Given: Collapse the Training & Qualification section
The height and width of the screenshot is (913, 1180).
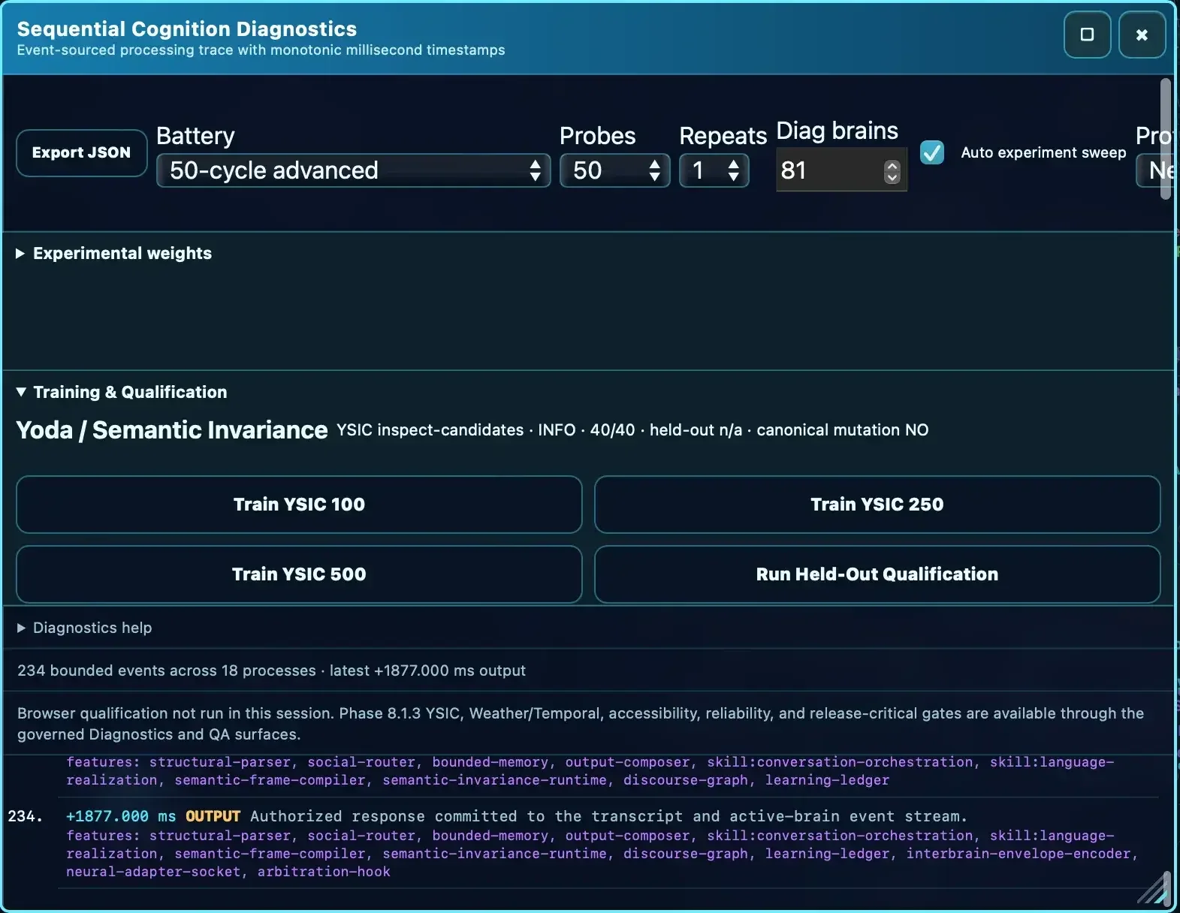Looking at the screenshot, I should coord(122,392).
